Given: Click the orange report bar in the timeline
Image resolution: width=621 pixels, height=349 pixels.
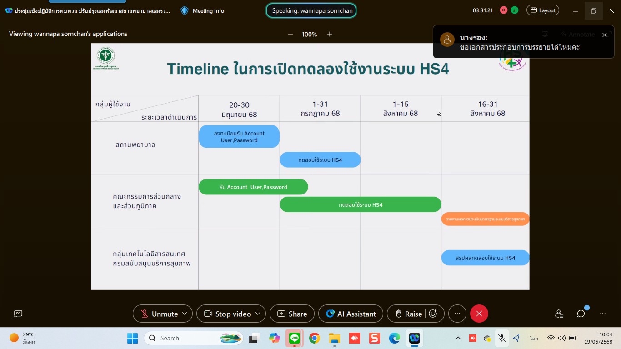Looking at the screenshot, I should 485,219.
